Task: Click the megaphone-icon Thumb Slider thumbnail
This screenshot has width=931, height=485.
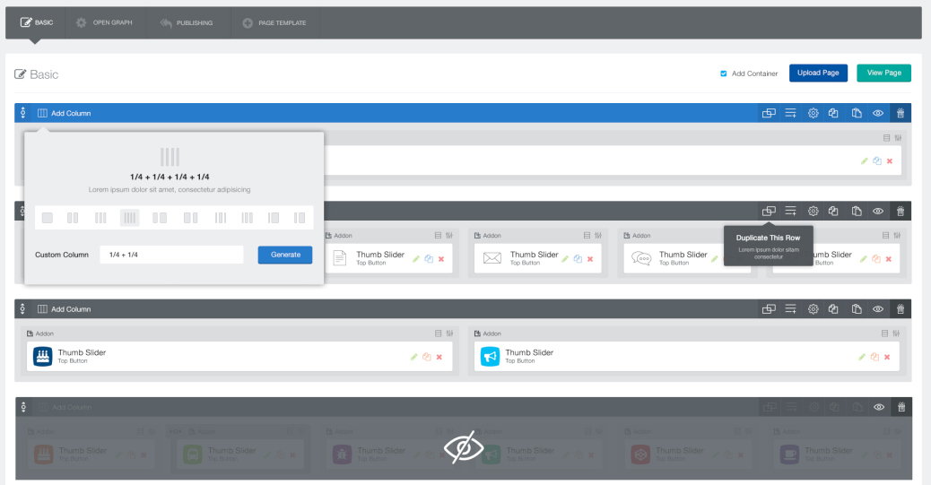Action: point(490,357)
